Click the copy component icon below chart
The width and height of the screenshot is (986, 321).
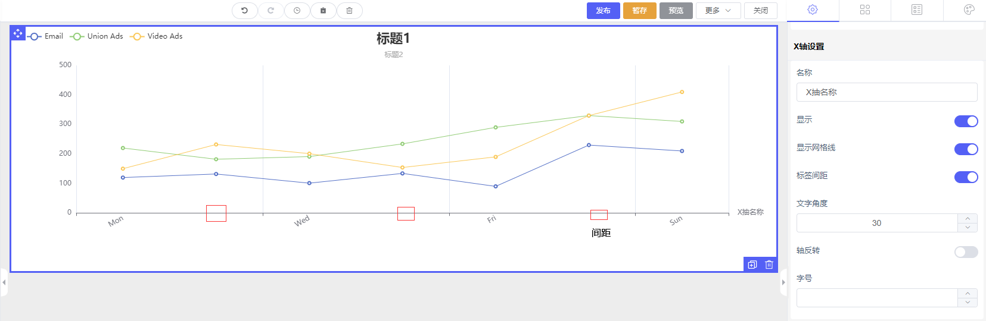point(752,265)
